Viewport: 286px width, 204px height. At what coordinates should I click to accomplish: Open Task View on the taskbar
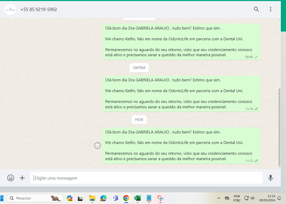tap(80, 198)
